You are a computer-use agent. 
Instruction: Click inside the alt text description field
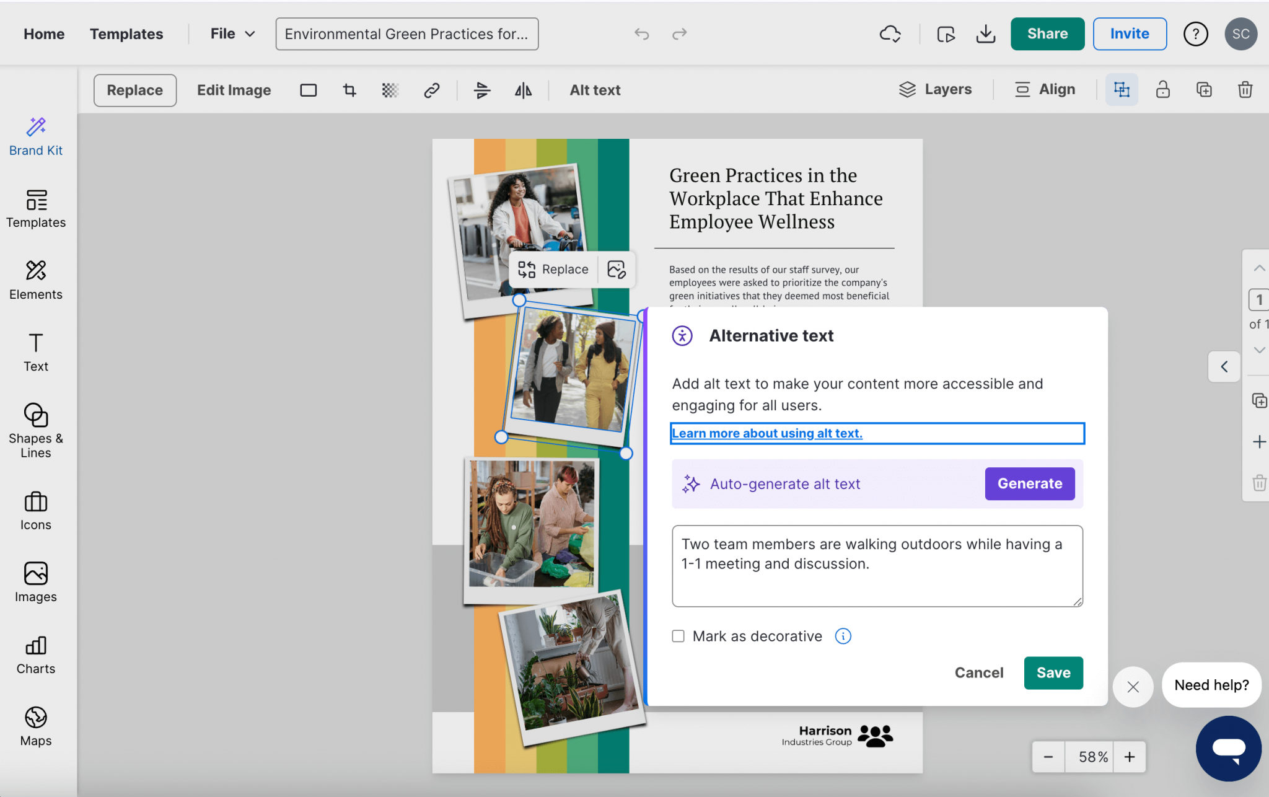pos(876,565)
